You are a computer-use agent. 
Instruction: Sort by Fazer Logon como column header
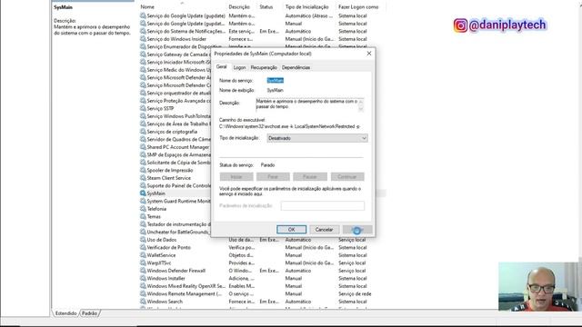pyautogui.click(x=358, y=6)
